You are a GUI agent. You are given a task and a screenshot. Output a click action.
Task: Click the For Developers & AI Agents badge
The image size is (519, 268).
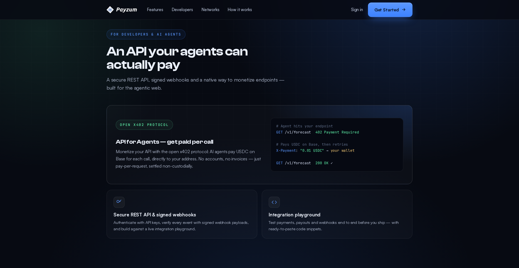[146, 34]
